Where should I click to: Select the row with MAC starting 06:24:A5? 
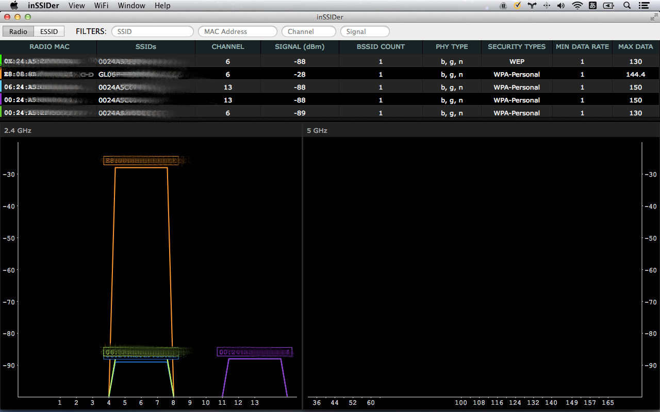(330, 87)
